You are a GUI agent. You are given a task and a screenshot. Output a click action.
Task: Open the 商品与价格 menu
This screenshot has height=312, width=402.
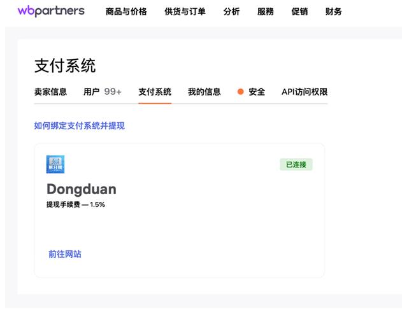pos(126,11)
